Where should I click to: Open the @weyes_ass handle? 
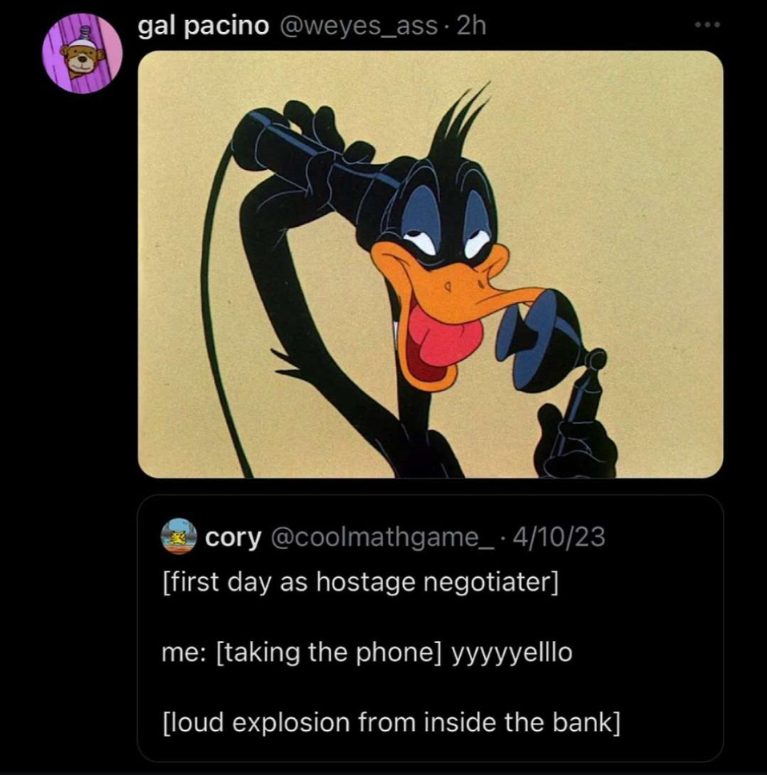point(359,26)
